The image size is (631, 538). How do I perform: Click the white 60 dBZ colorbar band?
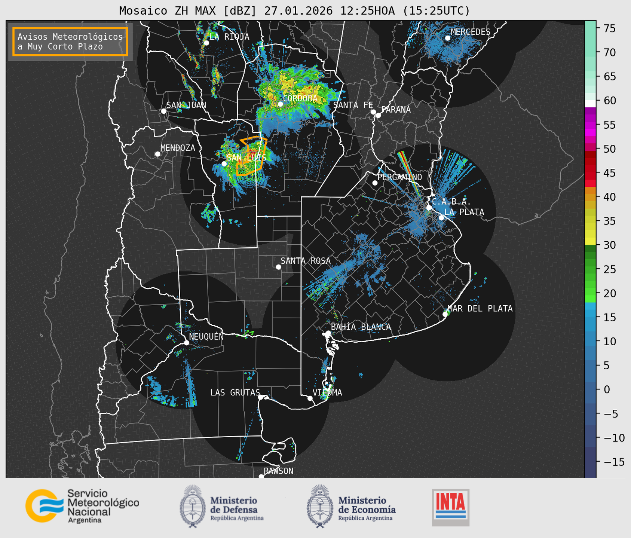[590, 104]
